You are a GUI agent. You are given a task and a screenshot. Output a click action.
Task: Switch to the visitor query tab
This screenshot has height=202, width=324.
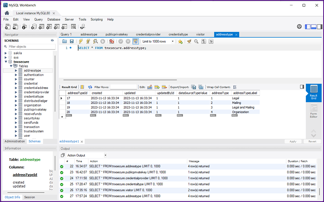[201, 34]
